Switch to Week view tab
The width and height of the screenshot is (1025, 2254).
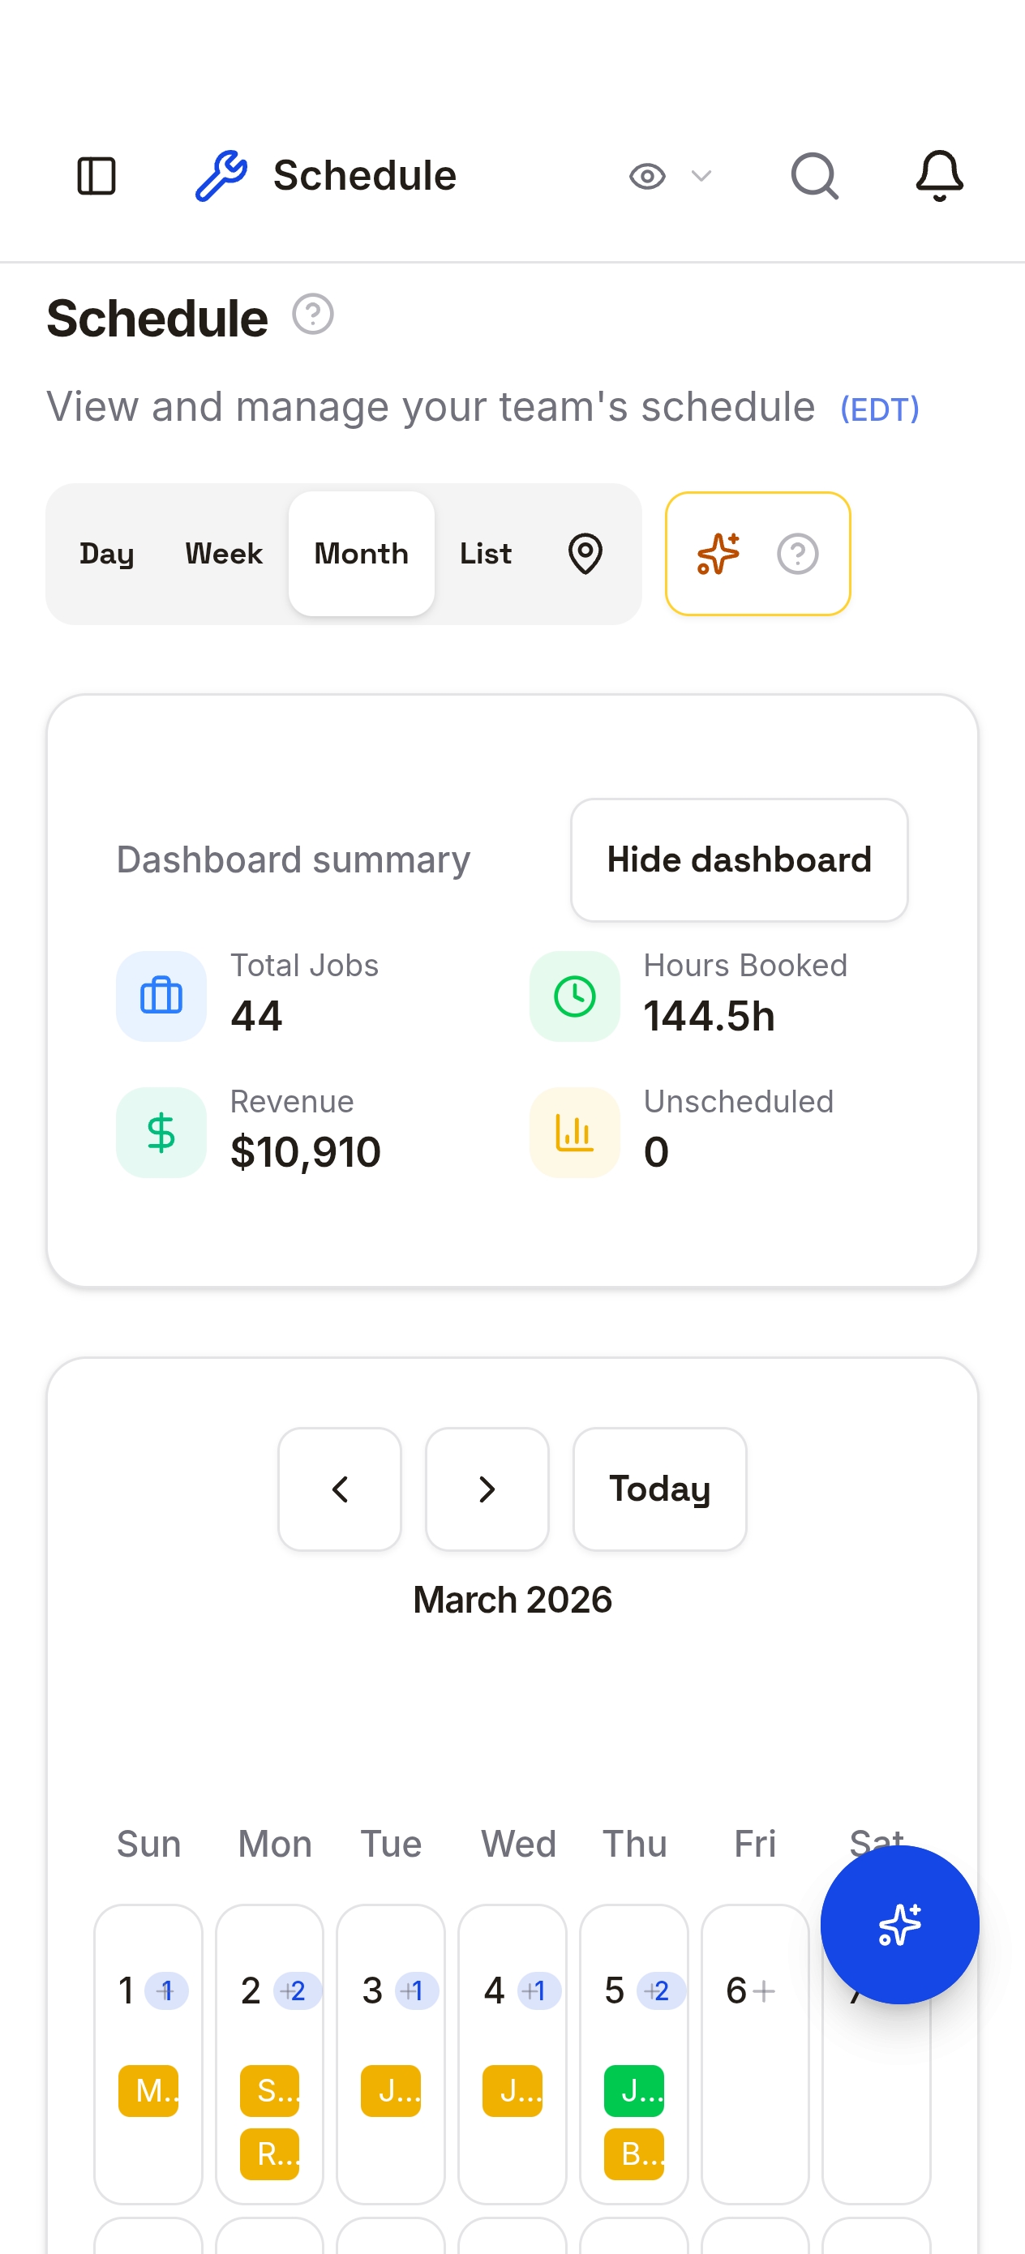pyautogui.click(x=223, y=554)
